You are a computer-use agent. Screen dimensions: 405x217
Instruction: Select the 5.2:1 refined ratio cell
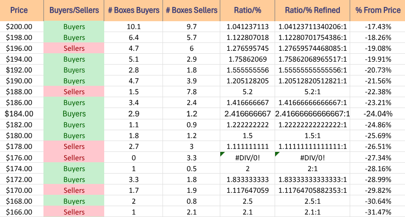tap(311, 92)
